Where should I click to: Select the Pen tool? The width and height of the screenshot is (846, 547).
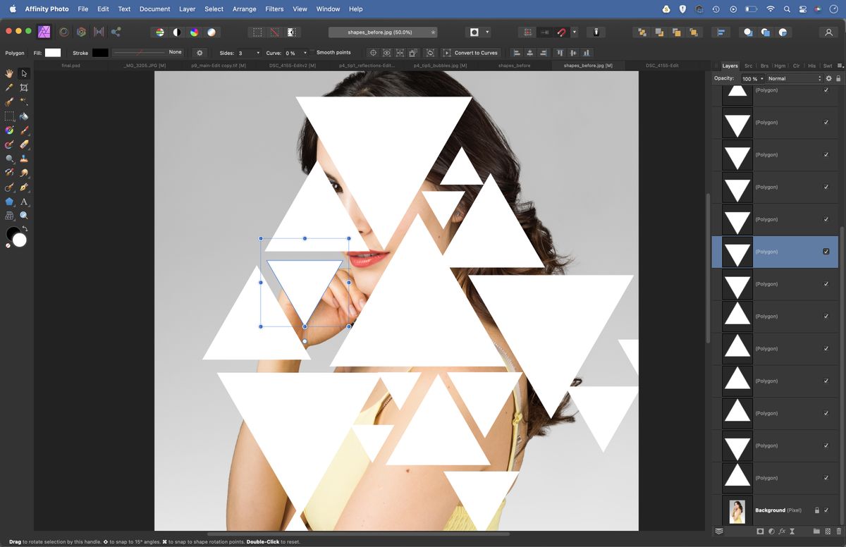coord(23,188)
